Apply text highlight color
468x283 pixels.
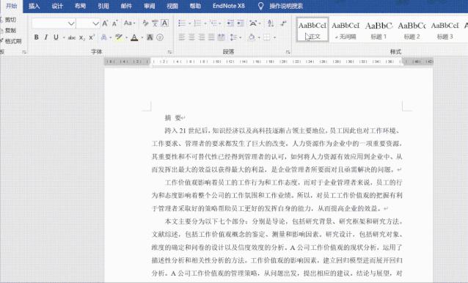(x=119, y=37)
